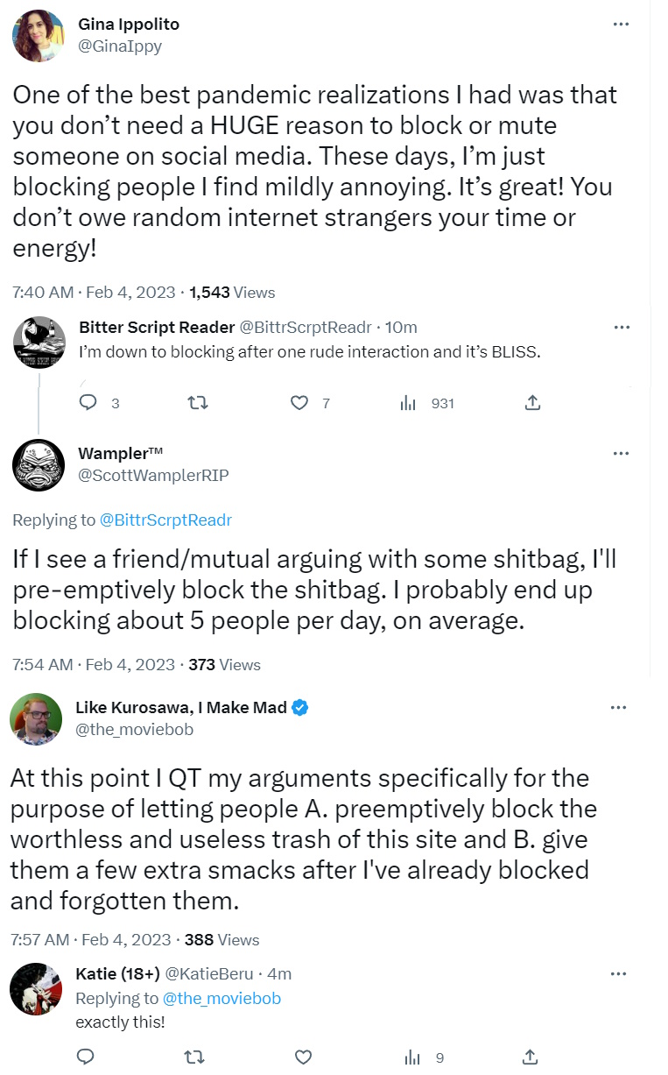This screenshot has width=668, height=1075.
Task: Open more options for Gina Ippolito's tweet
Action: click(x=621, y=25)
